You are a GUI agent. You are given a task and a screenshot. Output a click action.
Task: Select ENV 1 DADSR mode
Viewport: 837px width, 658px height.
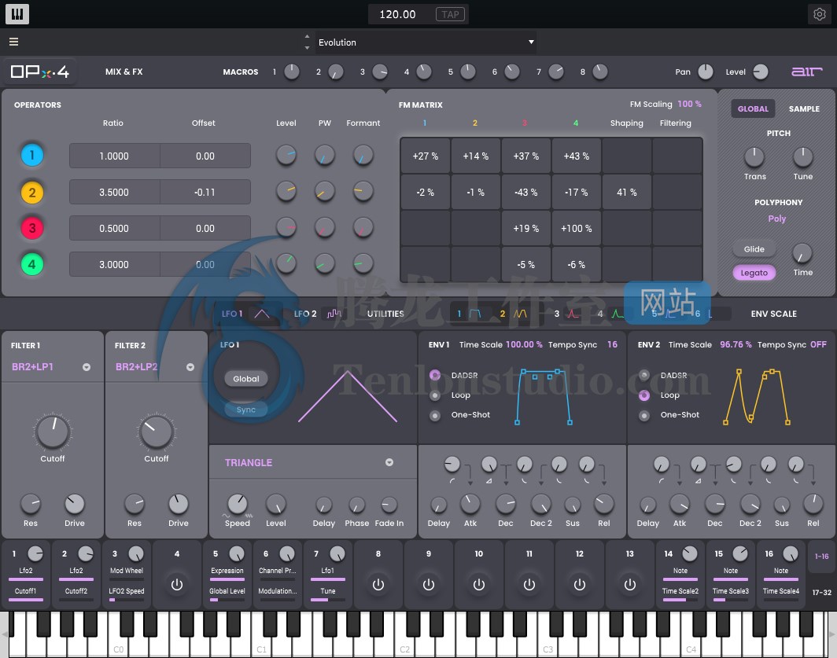click(435, 375)
